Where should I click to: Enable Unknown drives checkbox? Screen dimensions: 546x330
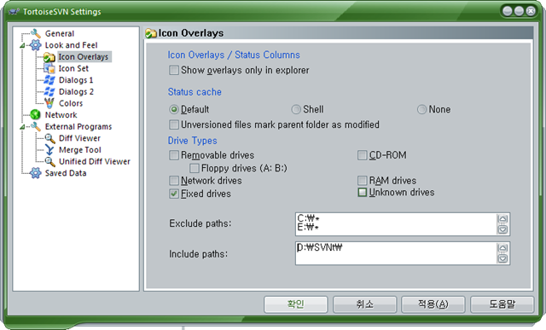[362, 192]
